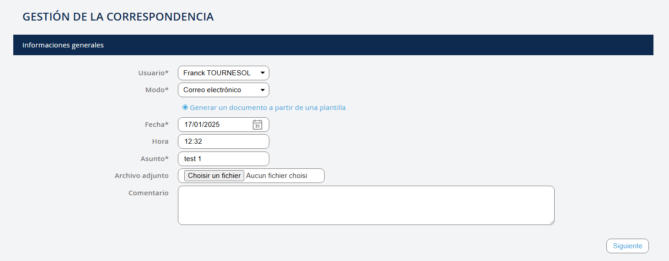Click the Asunto field label

click(x=154, y=159)
